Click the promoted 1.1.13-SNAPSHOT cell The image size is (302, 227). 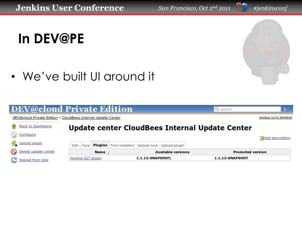[231, 158]
